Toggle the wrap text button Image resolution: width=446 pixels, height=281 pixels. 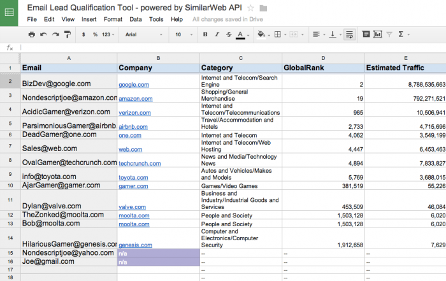(349, 34)
